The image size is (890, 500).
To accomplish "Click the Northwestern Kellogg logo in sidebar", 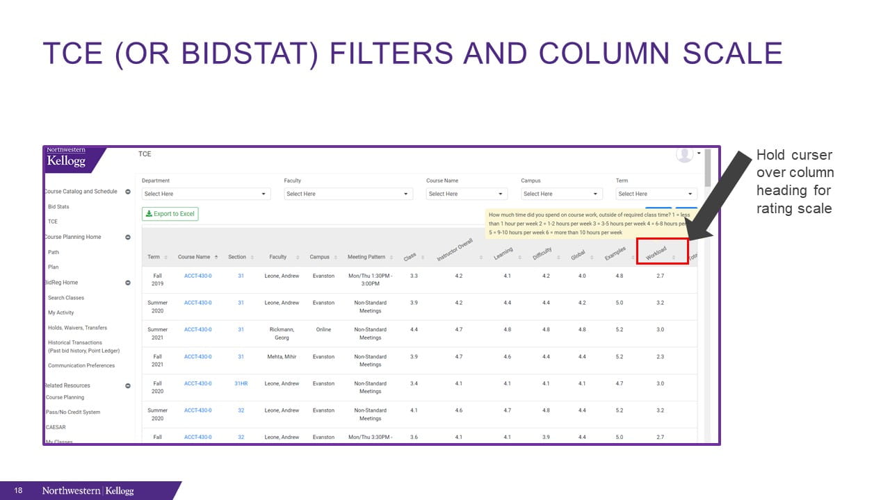I will point(67,159).
